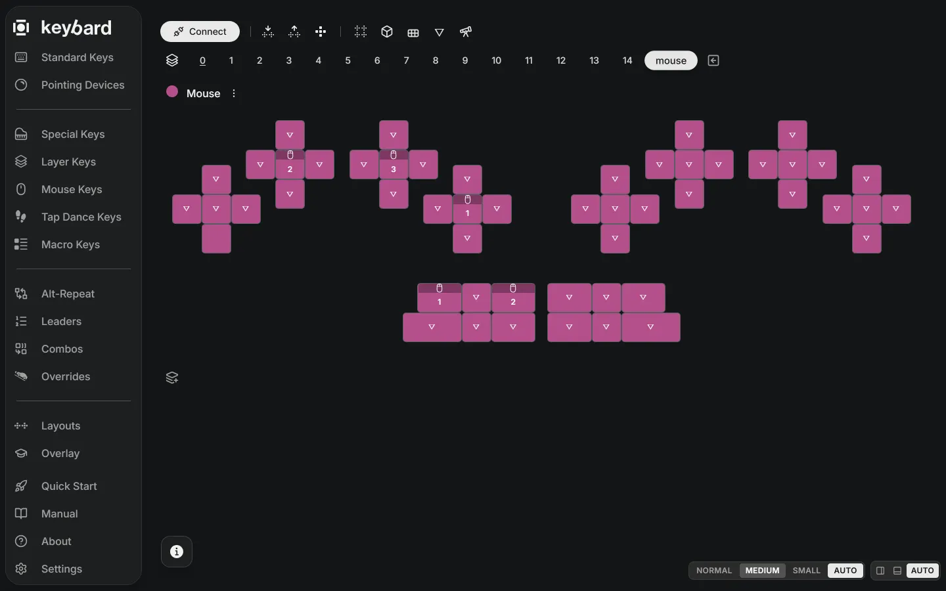The image size is (946, 591).
Task: Select the mouse layer tab
Action: [671, 60]
